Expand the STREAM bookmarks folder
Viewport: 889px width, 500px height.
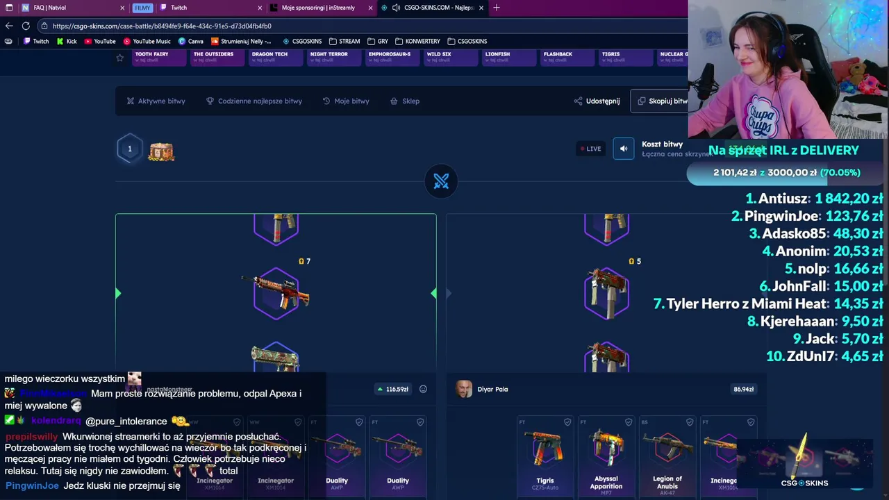coord(344,41)
